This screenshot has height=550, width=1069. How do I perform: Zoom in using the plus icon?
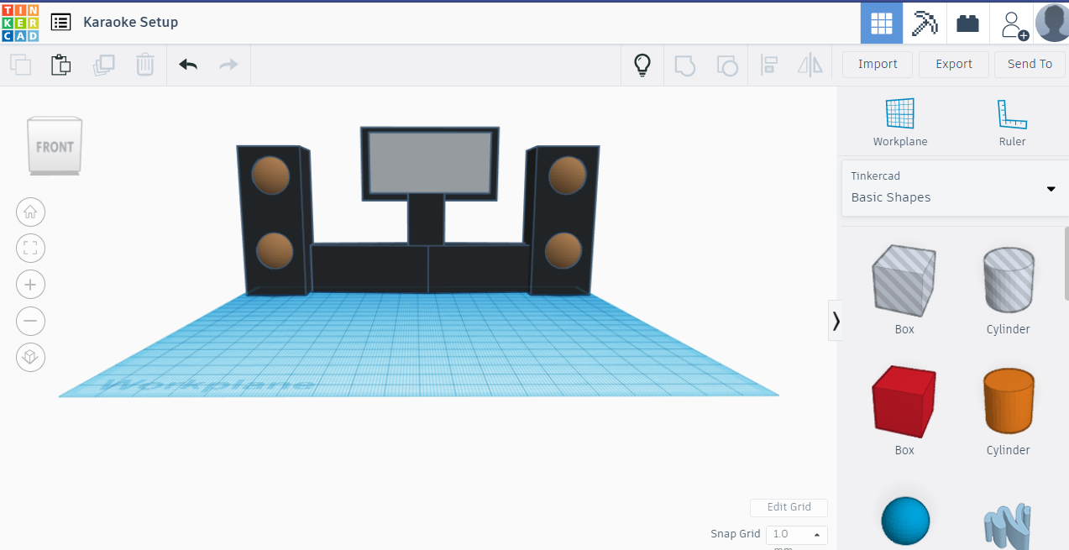click(30, 284)
